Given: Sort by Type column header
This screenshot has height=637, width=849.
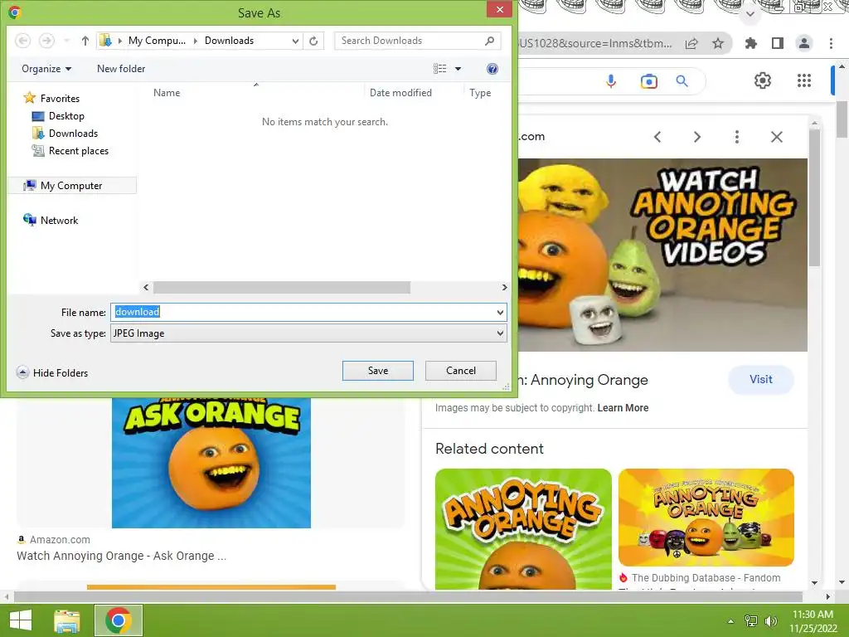Looking at the screenshot, I should [x=480, y=93].
